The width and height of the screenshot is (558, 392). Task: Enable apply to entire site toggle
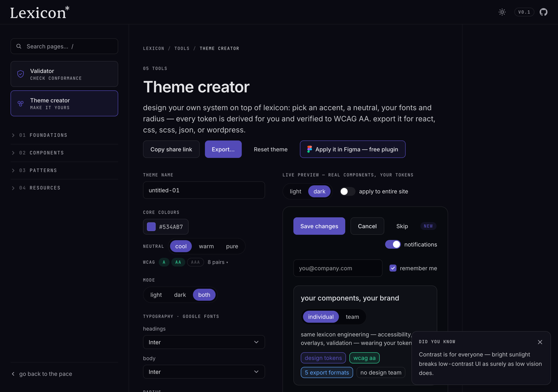[x=347, y=191]
